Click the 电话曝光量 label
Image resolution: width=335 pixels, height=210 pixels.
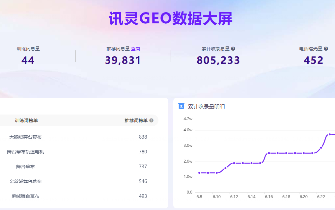coord(311,49)
